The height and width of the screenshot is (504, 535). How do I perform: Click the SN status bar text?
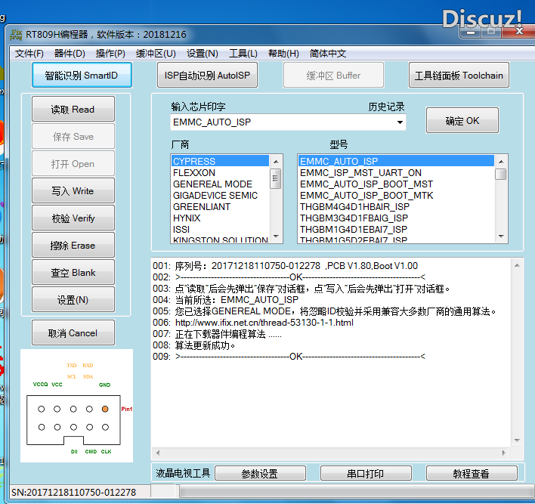tap(73, 492)
